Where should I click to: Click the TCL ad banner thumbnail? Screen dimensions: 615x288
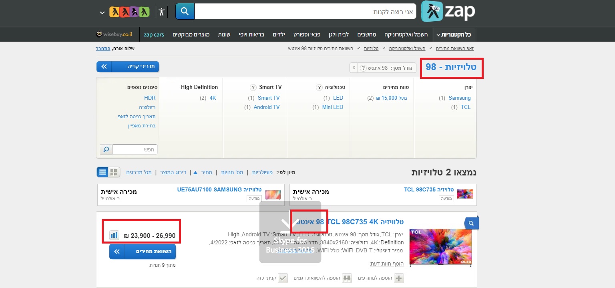(465, 194)
